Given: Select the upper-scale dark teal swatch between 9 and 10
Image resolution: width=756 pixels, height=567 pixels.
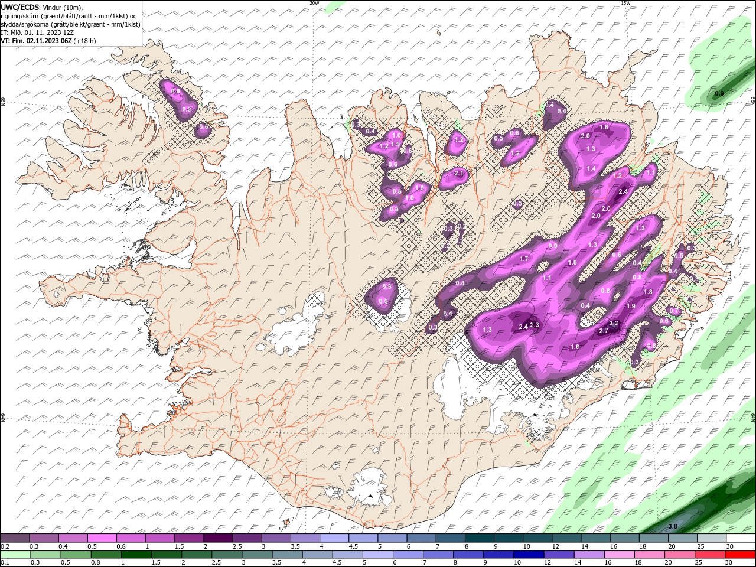Looking at the screenshot, I should click(509, 537).
